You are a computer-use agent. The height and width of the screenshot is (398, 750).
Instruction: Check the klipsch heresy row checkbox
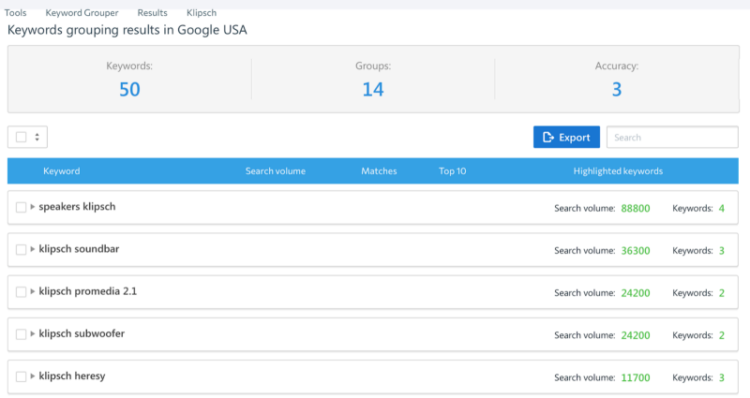(21, 376)
